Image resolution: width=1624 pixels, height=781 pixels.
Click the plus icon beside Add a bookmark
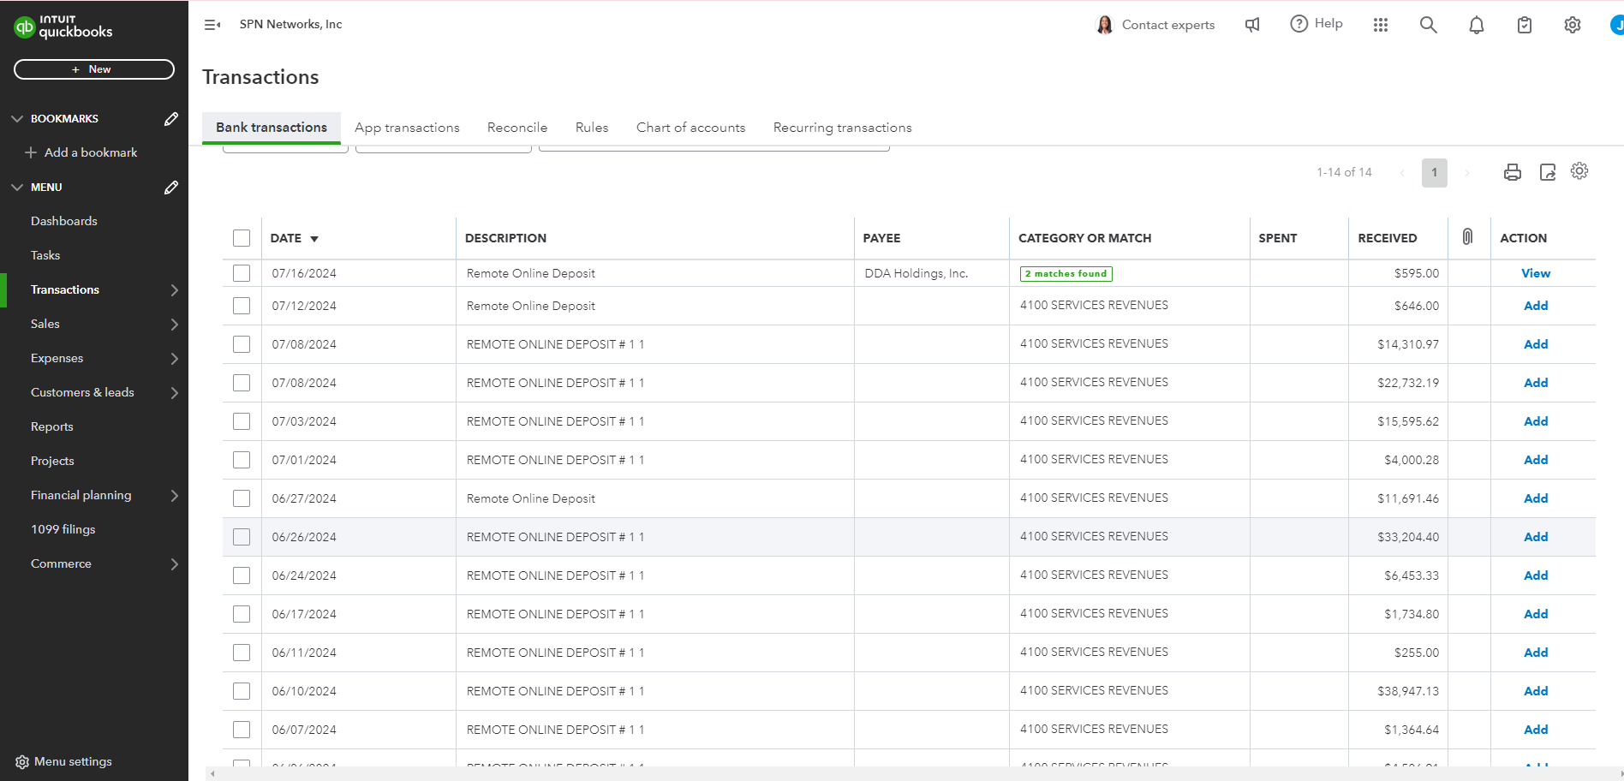coord(31,152)
